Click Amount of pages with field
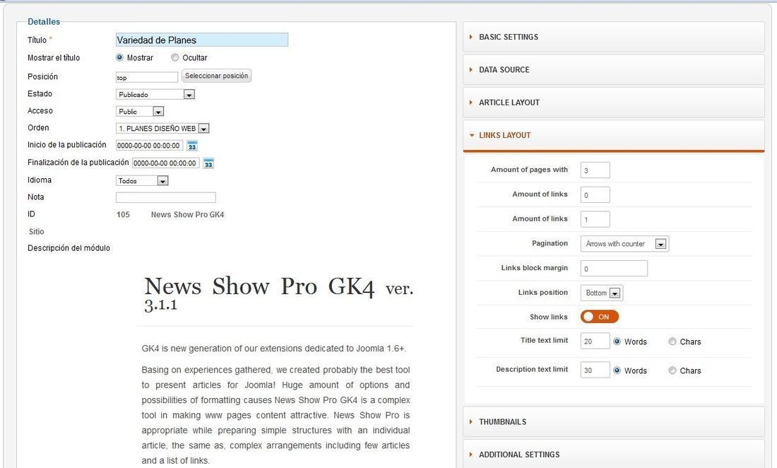Viewport: 777px width, 468px height. coord(595,170)
